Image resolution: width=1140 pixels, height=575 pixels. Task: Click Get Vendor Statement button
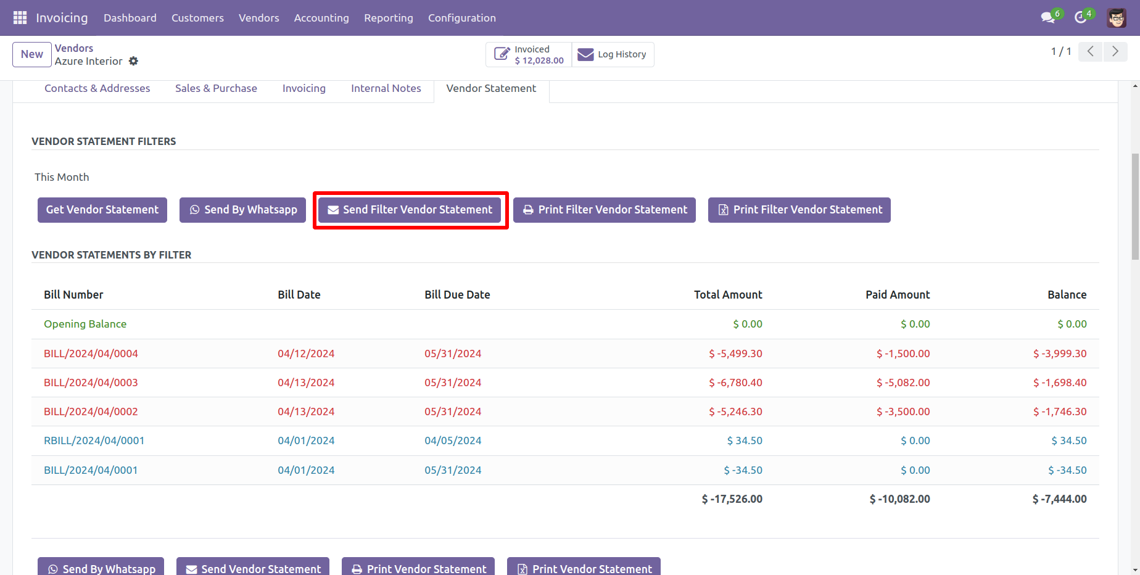[x=102, y=210]
